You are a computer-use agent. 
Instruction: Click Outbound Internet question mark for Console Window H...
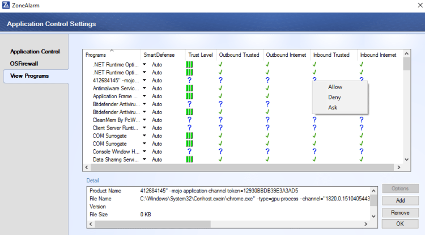[x=267, y=152]
